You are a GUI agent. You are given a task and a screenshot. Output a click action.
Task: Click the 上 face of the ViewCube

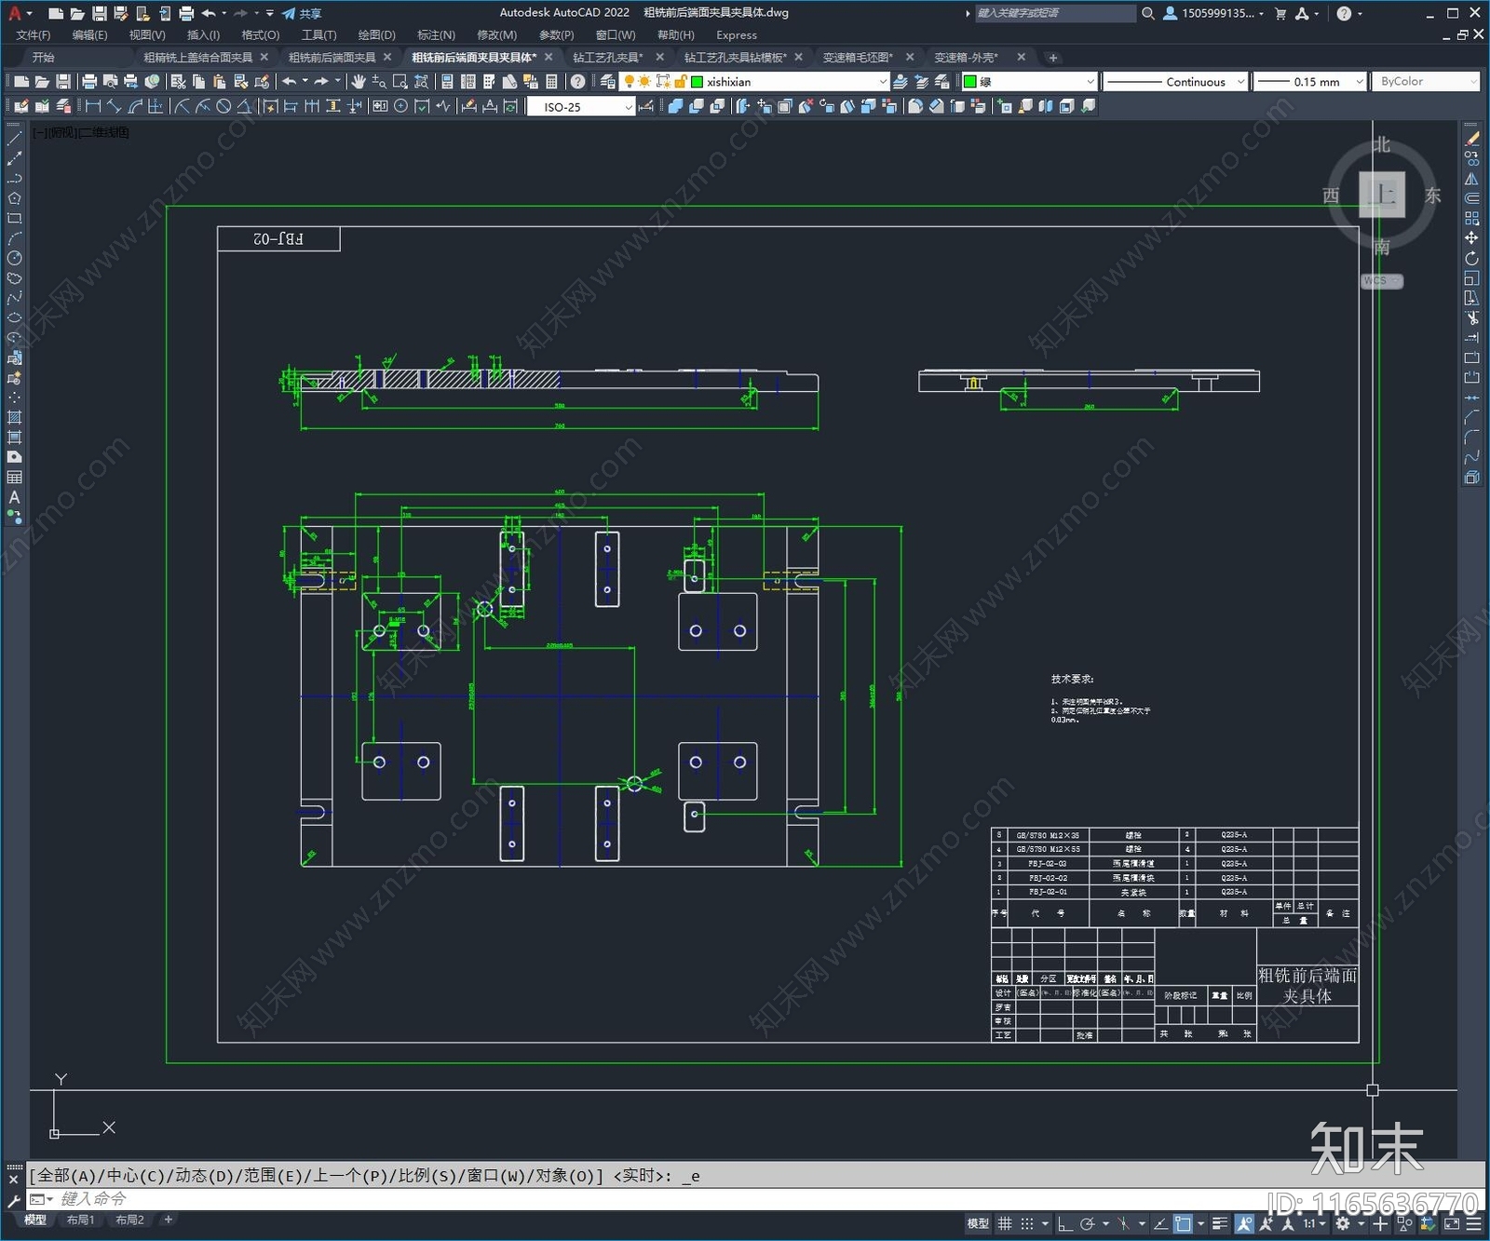click(1382, 195)
